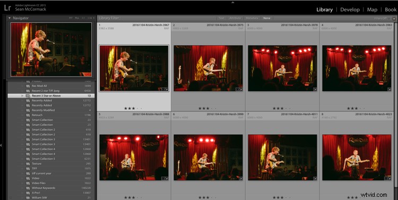Filter the library by Attribute
This screenshot has width=398, height=200.
(x=235, y=18)
